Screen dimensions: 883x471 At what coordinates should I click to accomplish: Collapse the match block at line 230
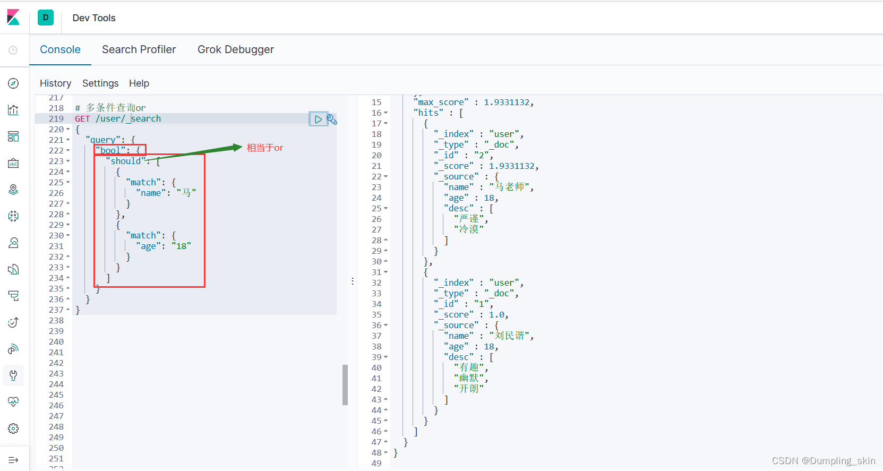pos(68,236)
